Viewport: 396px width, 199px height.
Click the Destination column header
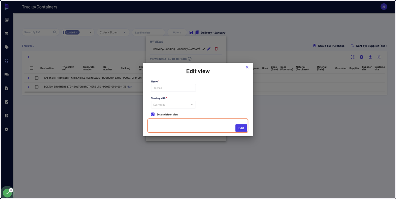coord(47,68)
